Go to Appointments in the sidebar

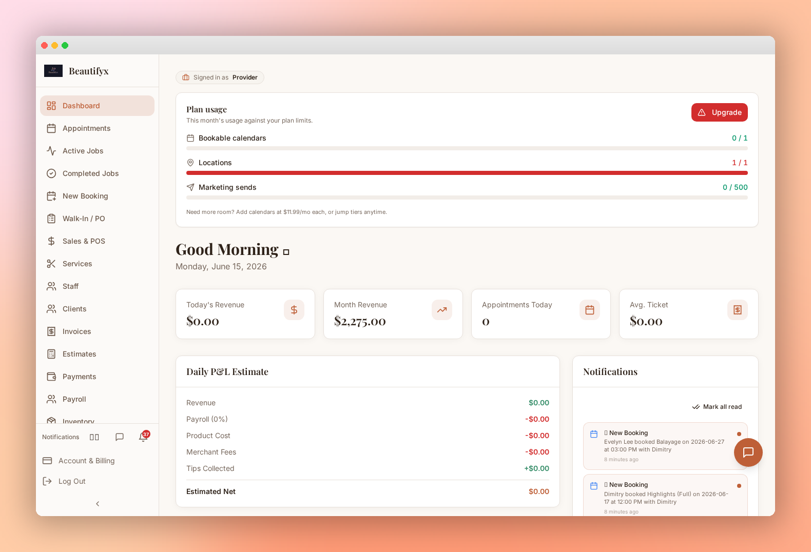97,128
